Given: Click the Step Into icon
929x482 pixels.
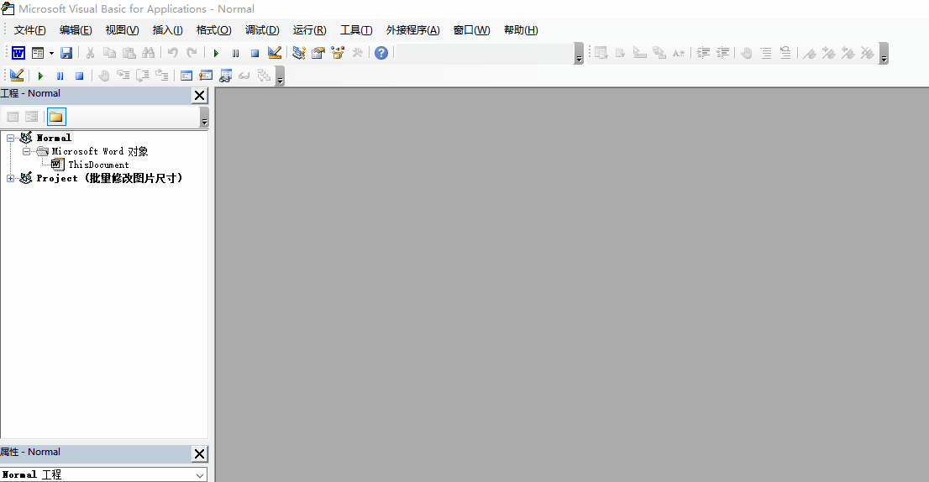Looking at the screenshot, I should point(123,76).
